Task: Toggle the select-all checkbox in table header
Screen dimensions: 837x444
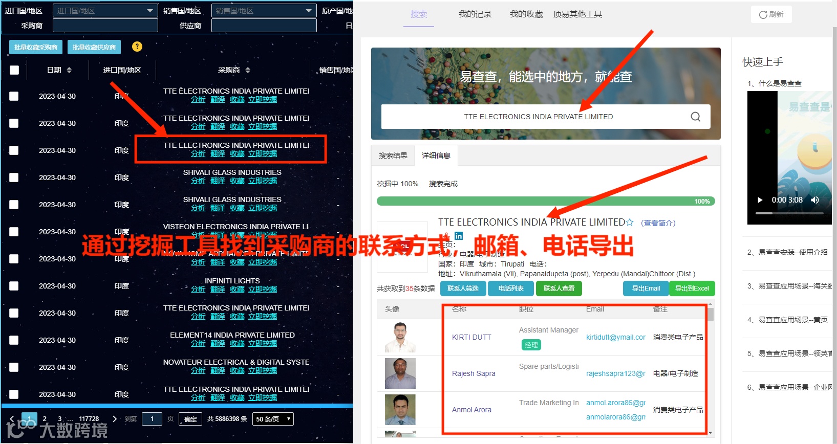Action: tap(14, 70)
